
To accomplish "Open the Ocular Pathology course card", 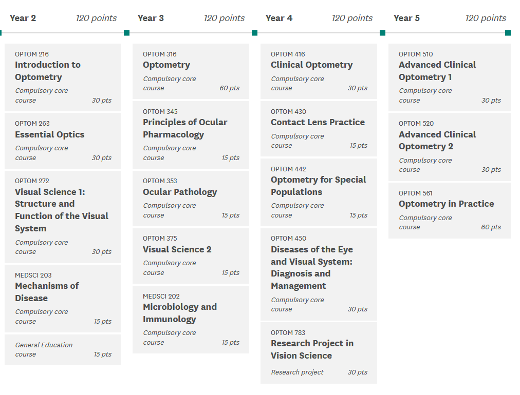I will click(x=191, y=198).
